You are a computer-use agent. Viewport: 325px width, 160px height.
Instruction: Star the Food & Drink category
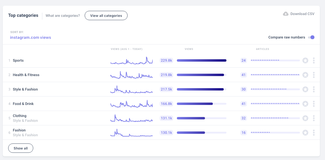(305, 104)
